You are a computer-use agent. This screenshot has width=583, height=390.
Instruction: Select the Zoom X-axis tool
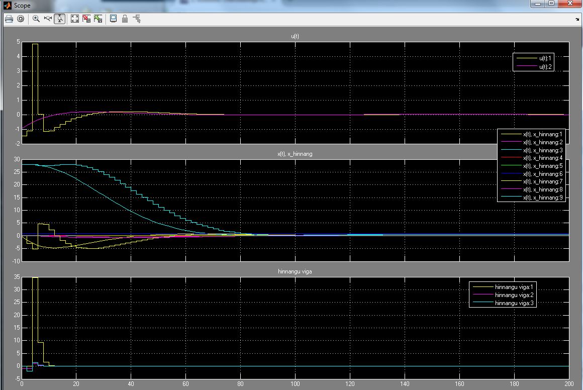point(48,19)
